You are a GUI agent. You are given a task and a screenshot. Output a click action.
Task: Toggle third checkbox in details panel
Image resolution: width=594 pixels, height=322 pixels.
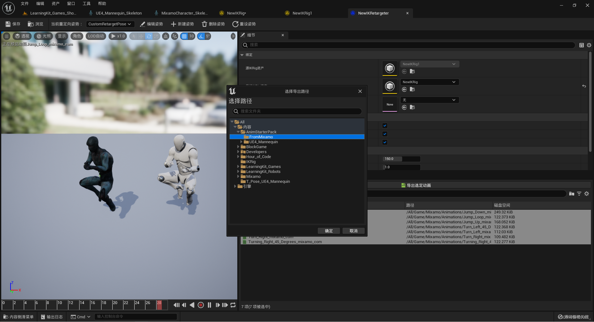[385, 142]
